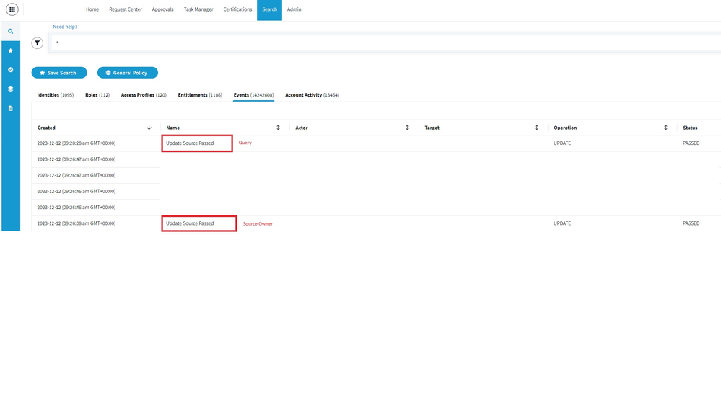
Task: Click the document report icon in sidebar
Action: click(10, 108)
